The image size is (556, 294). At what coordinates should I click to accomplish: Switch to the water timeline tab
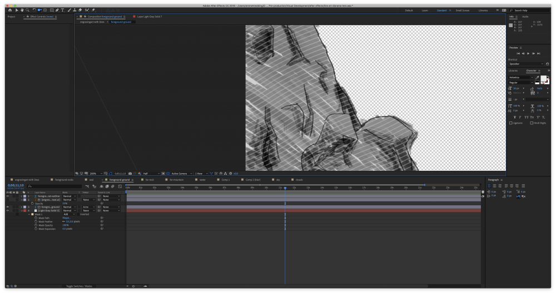tap(202, 180)
